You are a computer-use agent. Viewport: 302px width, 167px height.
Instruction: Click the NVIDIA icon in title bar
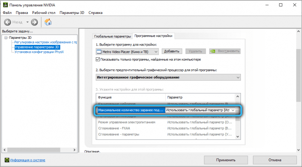coord(5,5)
